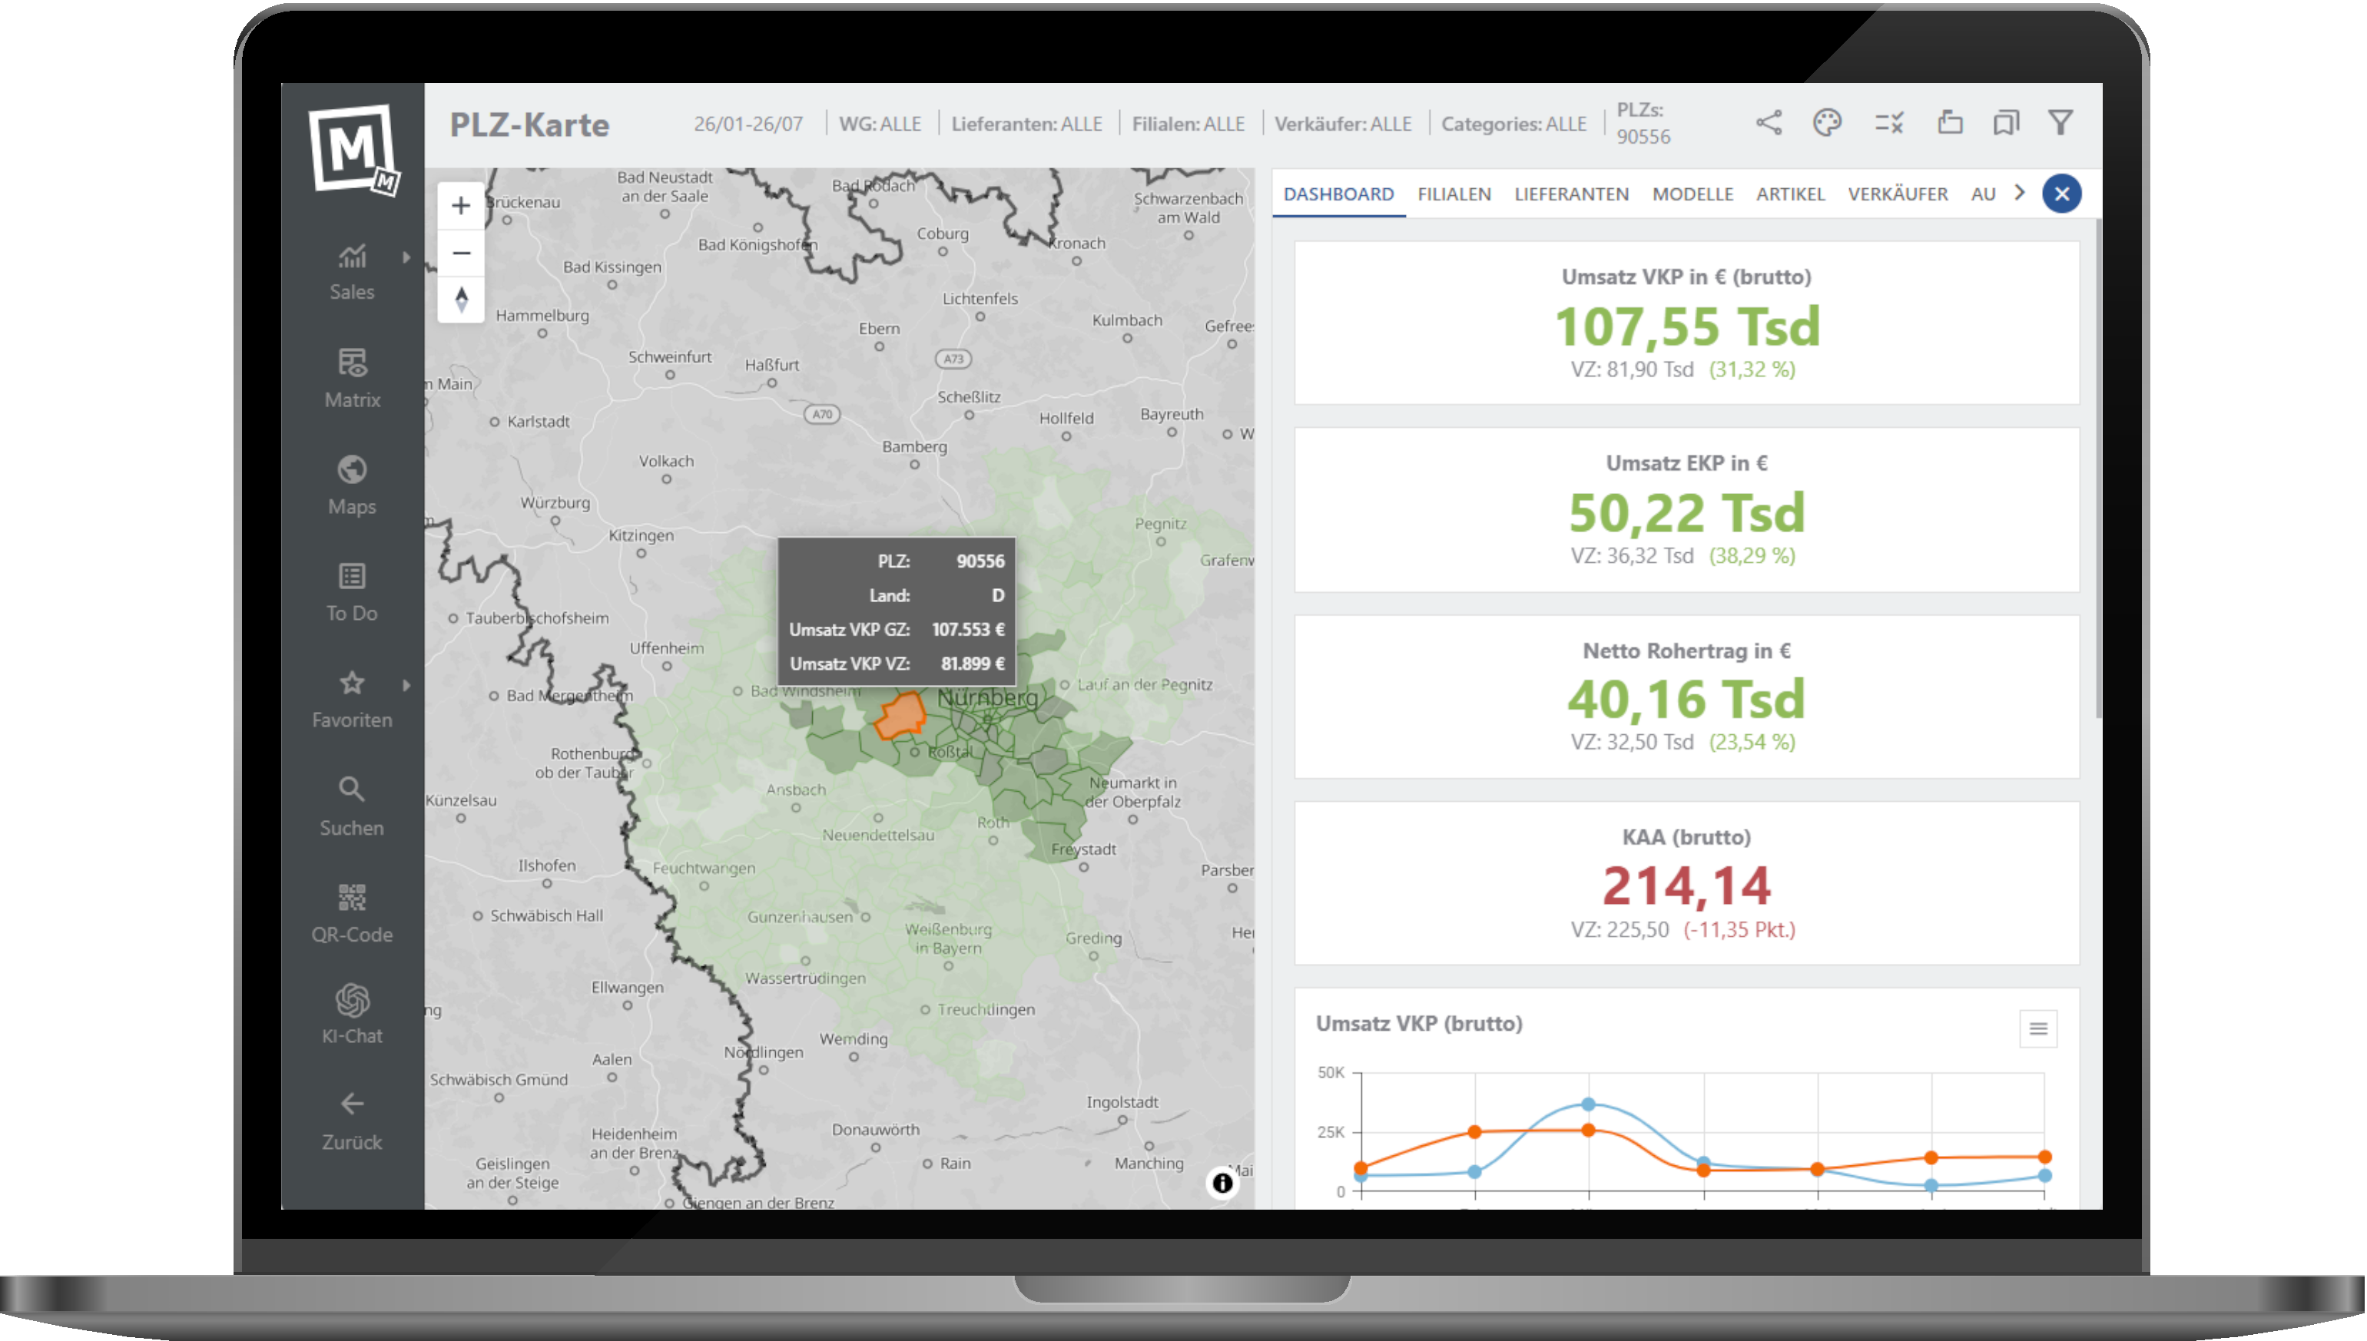Zoom out on the map
Viewport: 2367px width, 1341px height.
(x=462, y=253)
